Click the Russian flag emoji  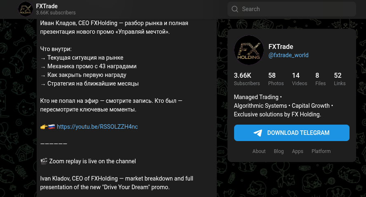tap(52, 127)
